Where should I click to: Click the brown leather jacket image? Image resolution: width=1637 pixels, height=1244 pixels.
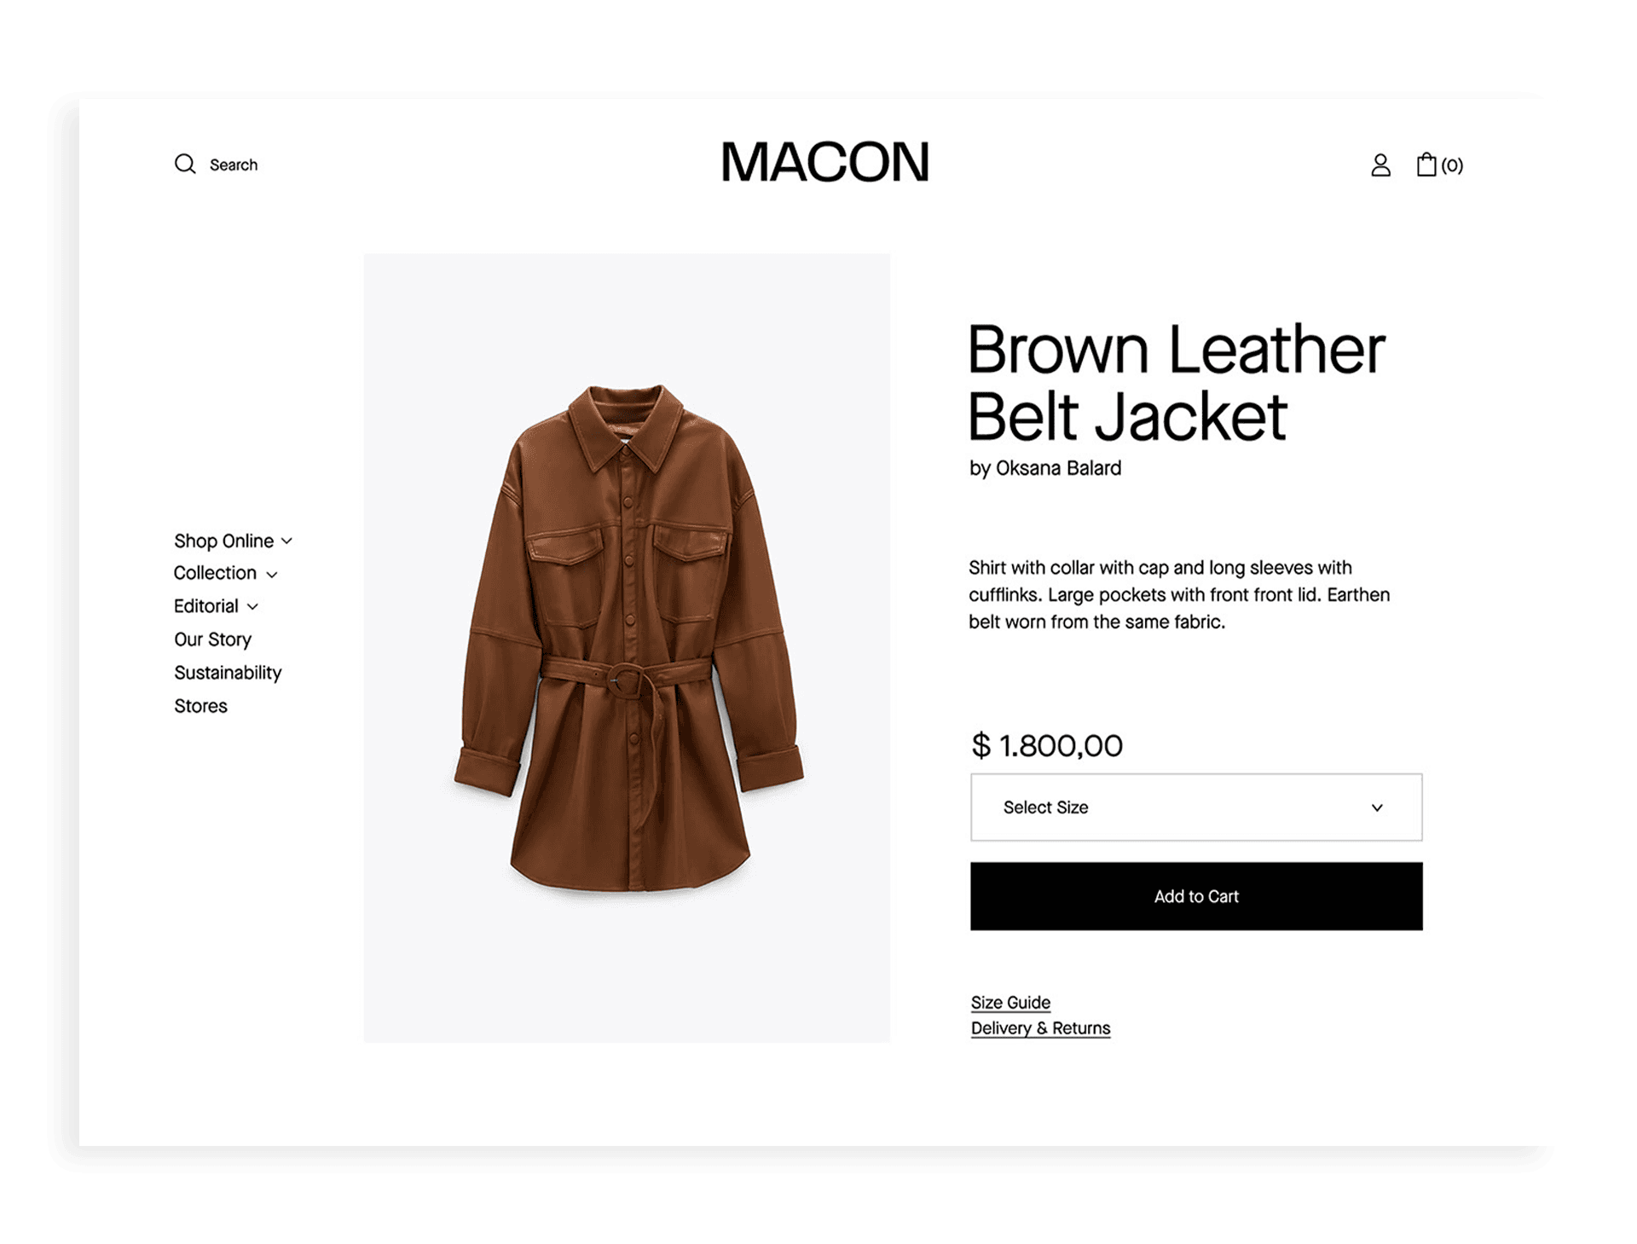point(628,639)
